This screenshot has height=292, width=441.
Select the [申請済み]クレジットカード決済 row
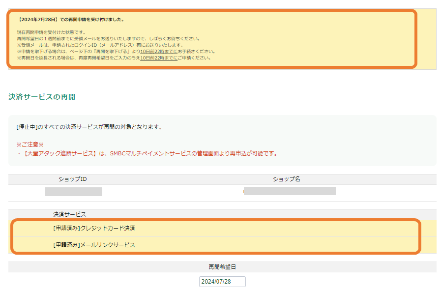tap(222, 228)
